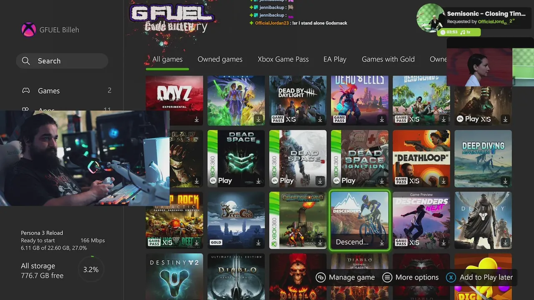Click download icon on Deer God tile
Screen dimensions: 534x300
click(258, 242)
